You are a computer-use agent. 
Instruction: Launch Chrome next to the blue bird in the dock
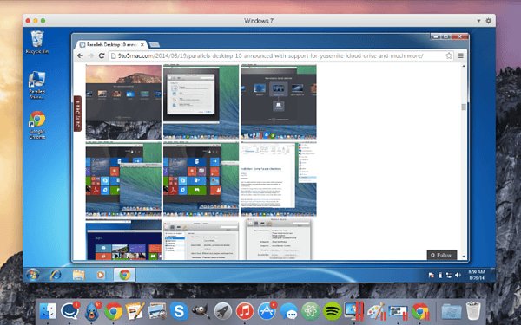113,311
